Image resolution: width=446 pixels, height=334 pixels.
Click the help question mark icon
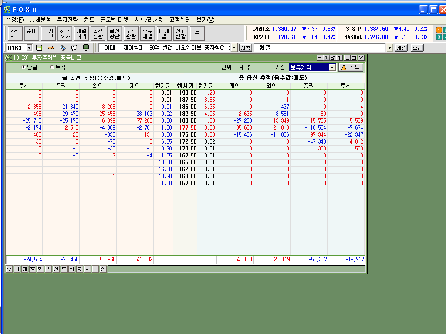339,58
